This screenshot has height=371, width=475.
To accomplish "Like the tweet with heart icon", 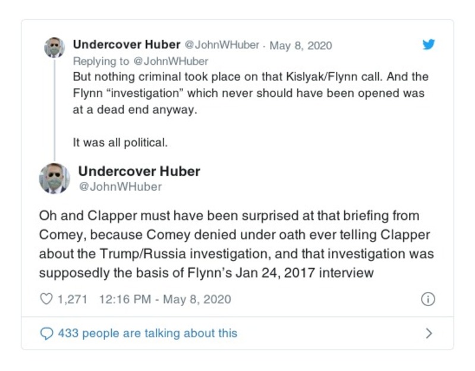I will (46, 299).
